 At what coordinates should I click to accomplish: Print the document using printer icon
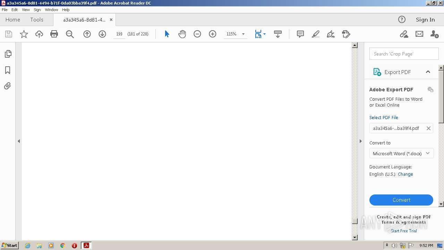click(54, 34)
